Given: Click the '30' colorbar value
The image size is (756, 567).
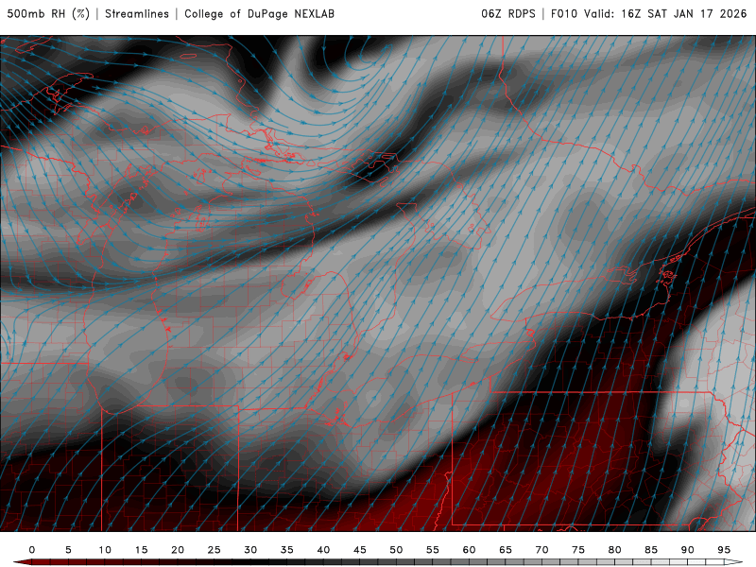Looking at the screenshot, I should 250,550.
